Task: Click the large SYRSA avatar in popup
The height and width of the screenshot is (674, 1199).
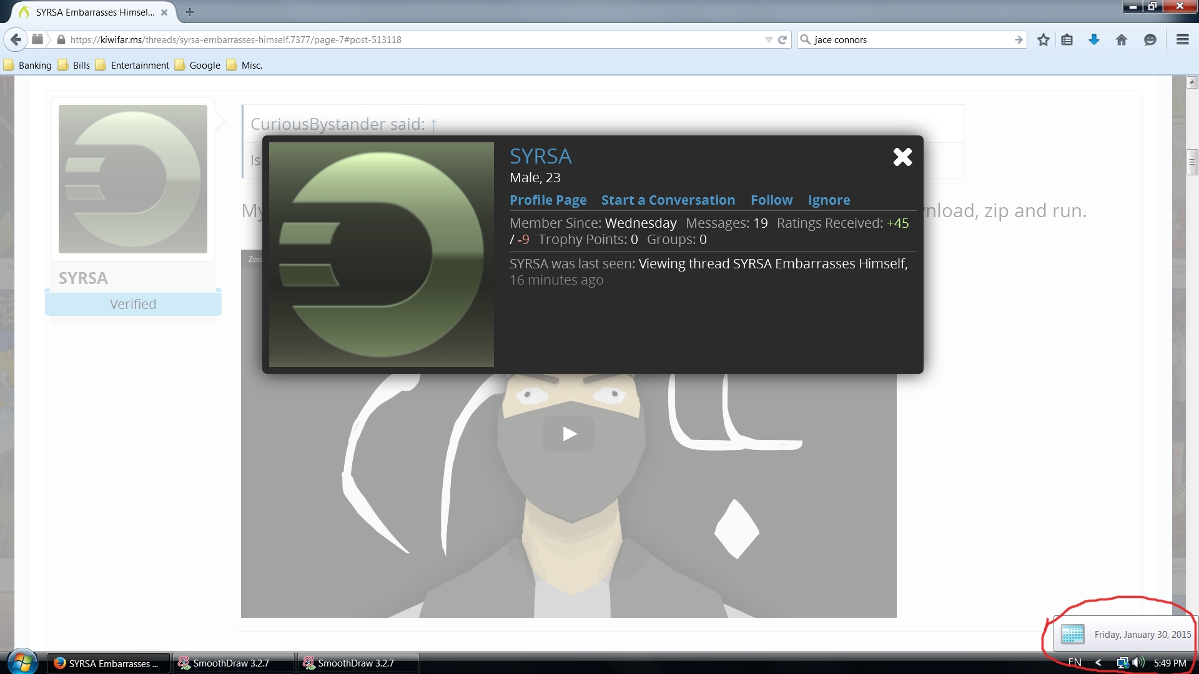Action: (x=382, y=255)
